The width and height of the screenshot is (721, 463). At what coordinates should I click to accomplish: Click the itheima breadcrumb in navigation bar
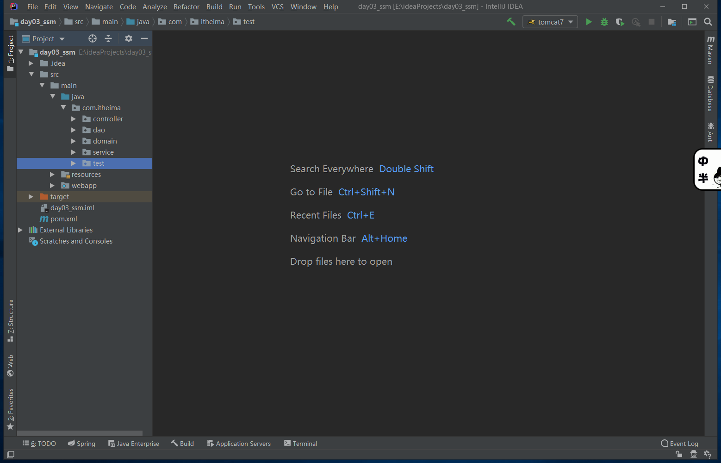(x=207, y=22)
